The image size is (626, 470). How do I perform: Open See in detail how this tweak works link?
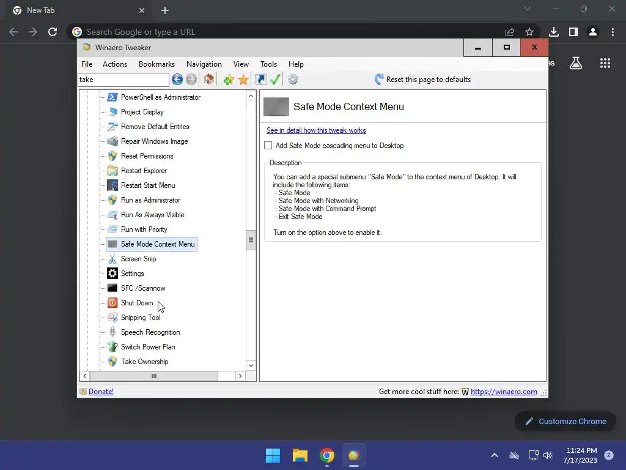tap(316, 130)
